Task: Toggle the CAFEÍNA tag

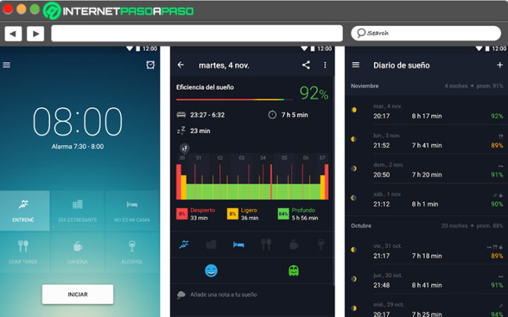Action: (78, 252)
